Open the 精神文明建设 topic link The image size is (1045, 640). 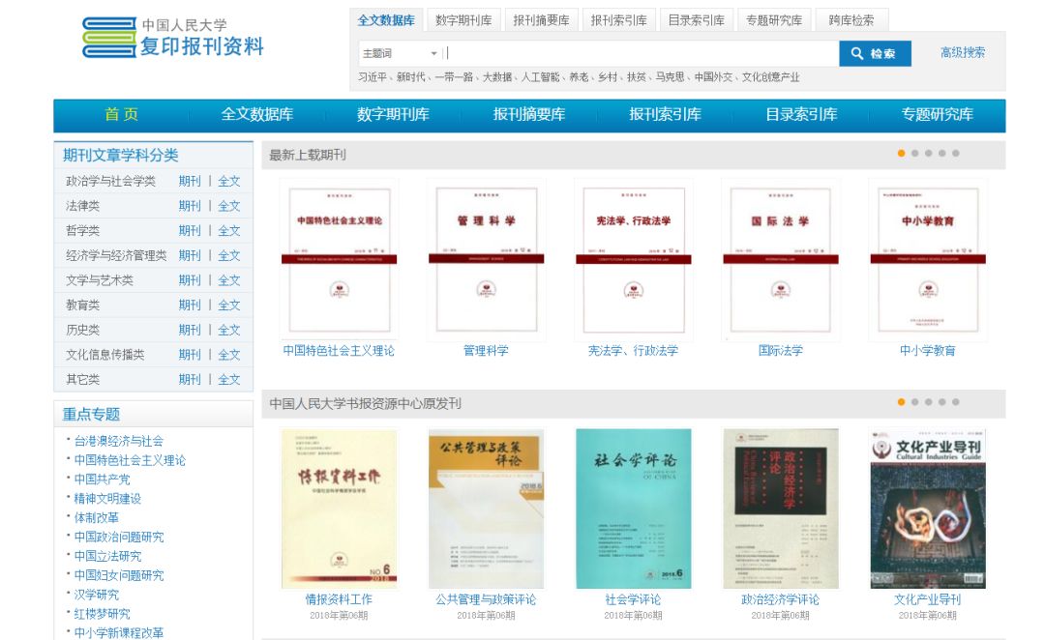pyautogui.click(x=107, y=499)
